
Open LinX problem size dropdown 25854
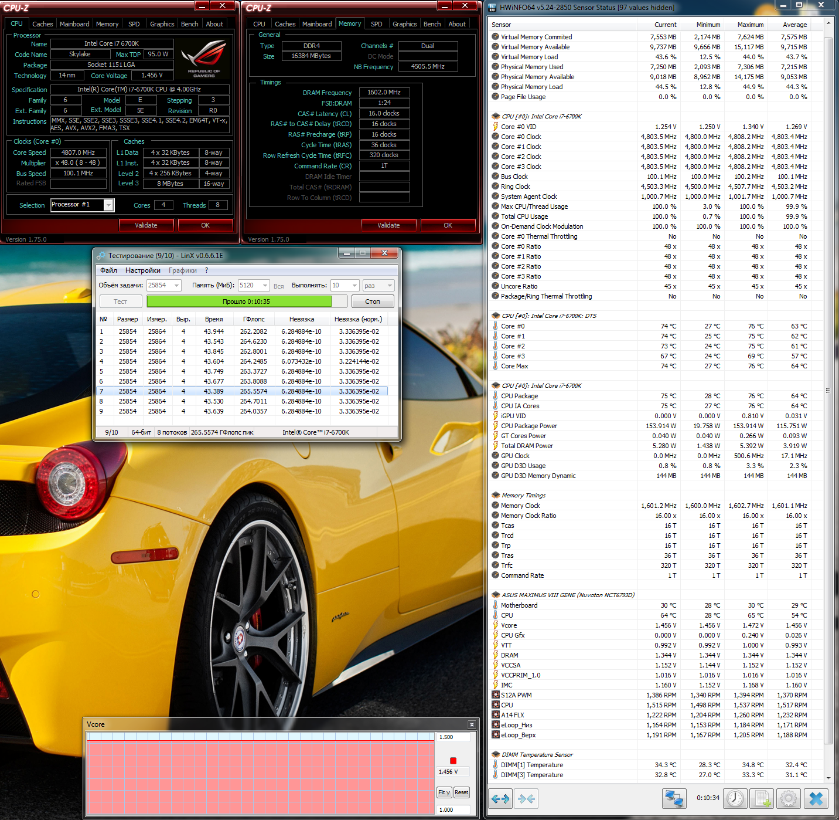[x=176, y=286]
